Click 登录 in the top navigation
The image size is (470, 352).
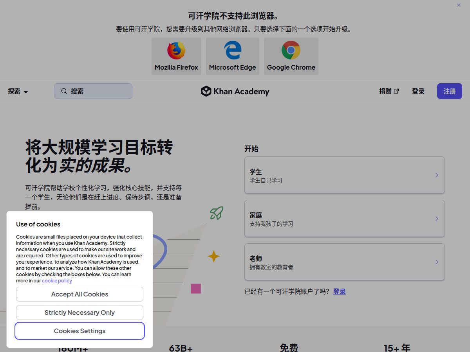pyautogui.click(x=418, y=91)
